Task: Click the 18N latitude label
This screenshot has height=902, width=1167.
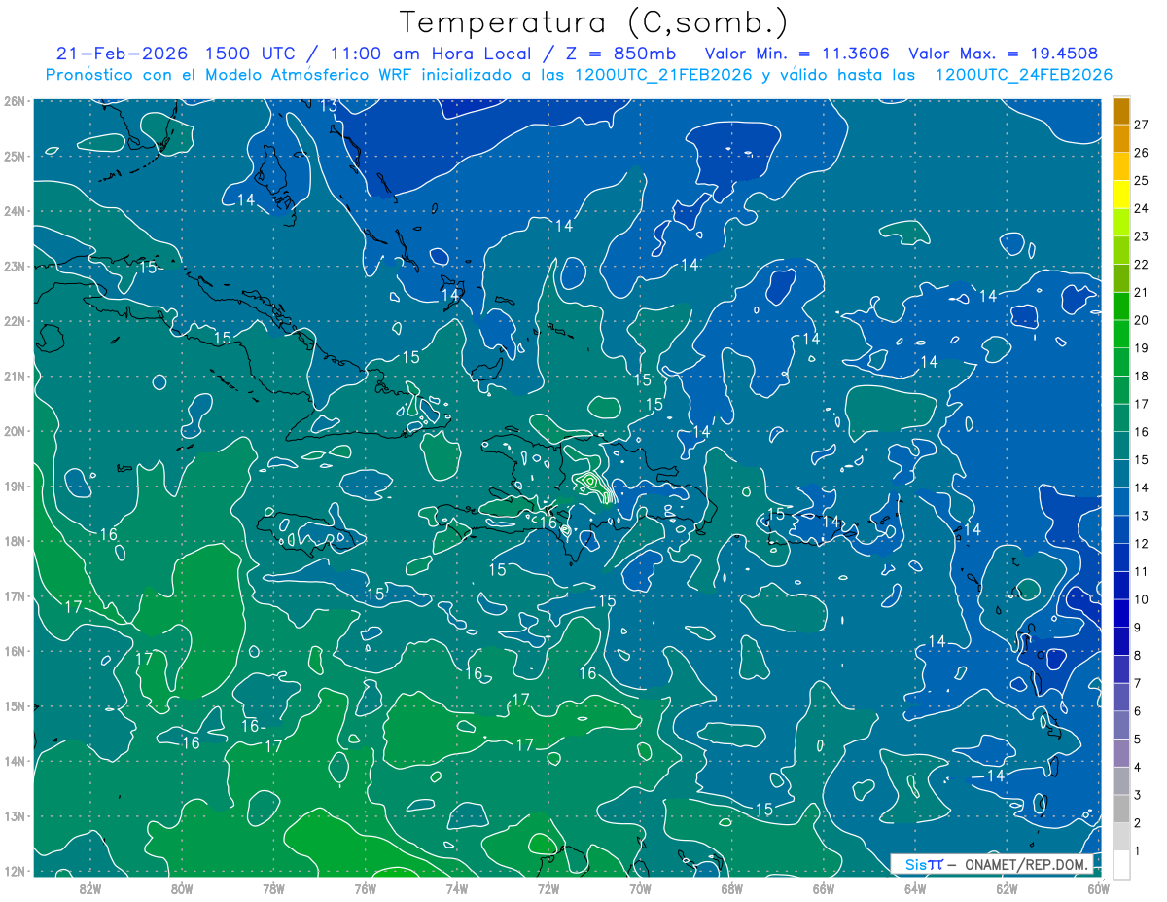Action: (x=14, y=541)
